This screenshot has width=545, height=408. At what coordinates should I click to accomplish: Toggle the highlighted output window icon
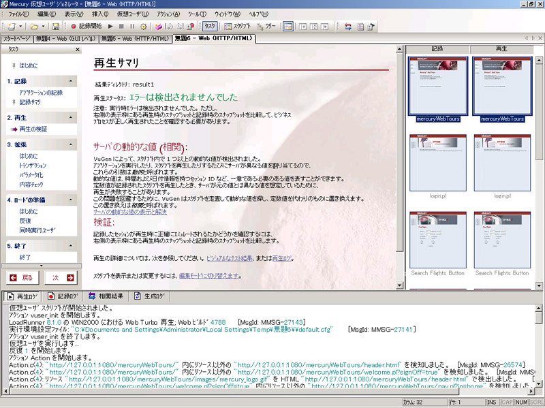click(287, 27)
